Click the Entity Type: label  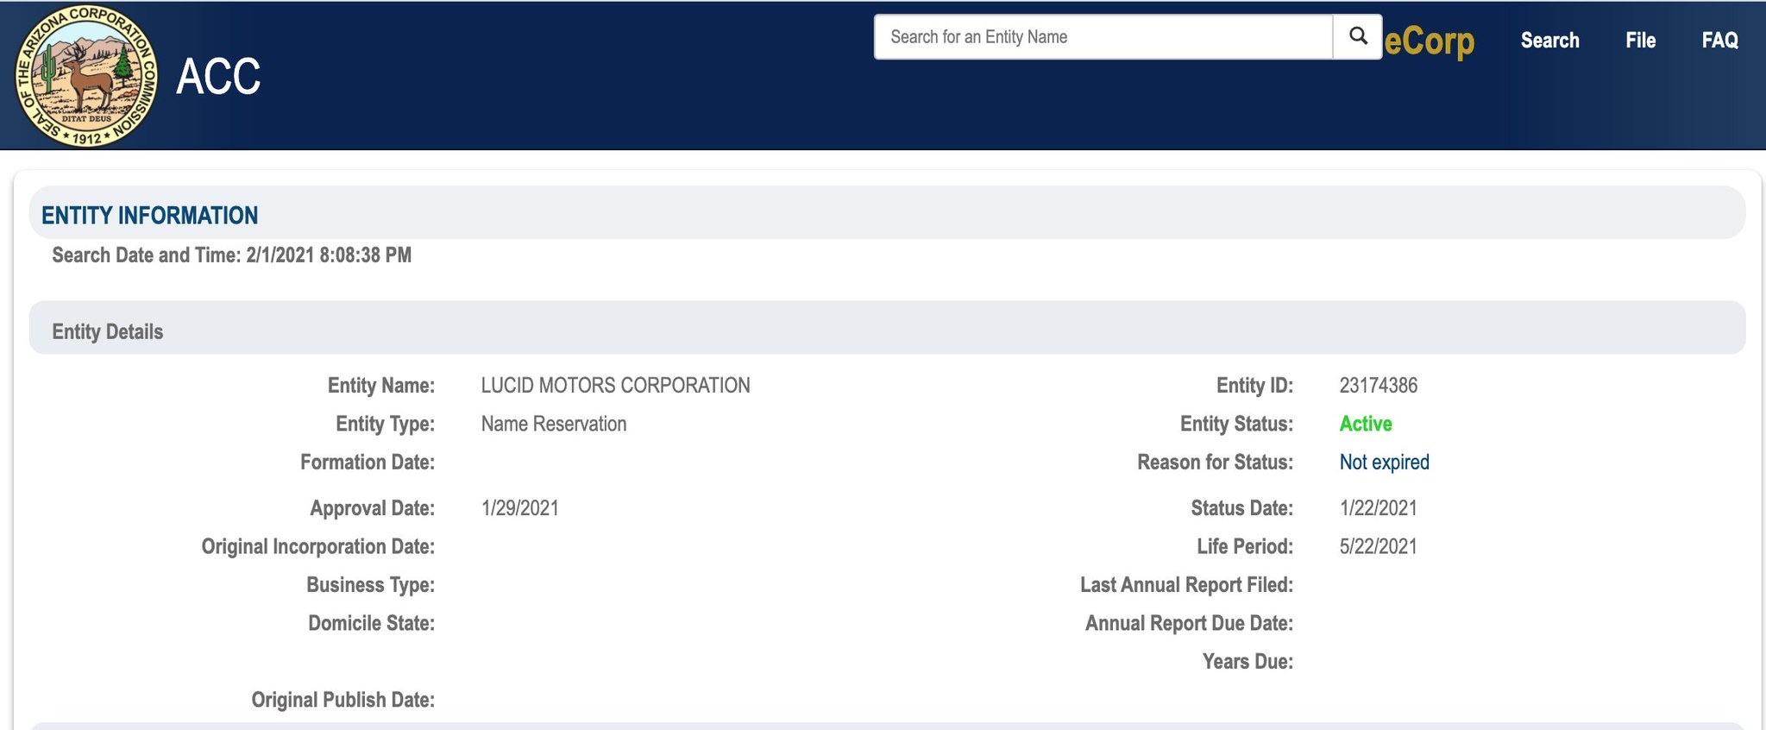[x=385, y=424]
